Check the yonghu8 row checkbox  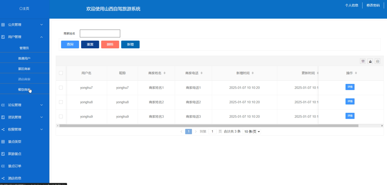coord(61,102)
